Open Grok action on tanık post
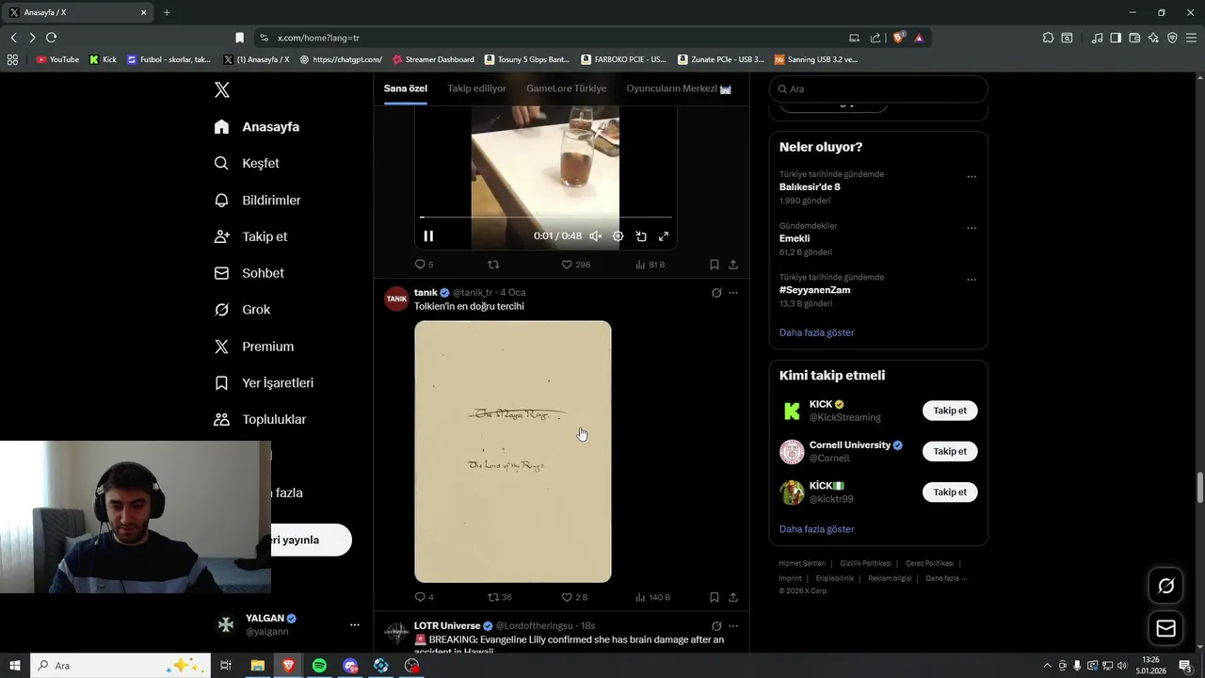Viewport: 1205px width, 678px height. 716,293
